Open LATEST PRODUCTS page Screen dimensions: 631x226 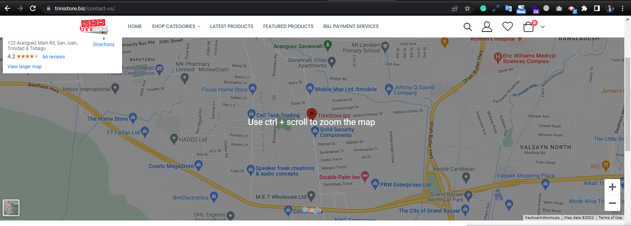232,26
